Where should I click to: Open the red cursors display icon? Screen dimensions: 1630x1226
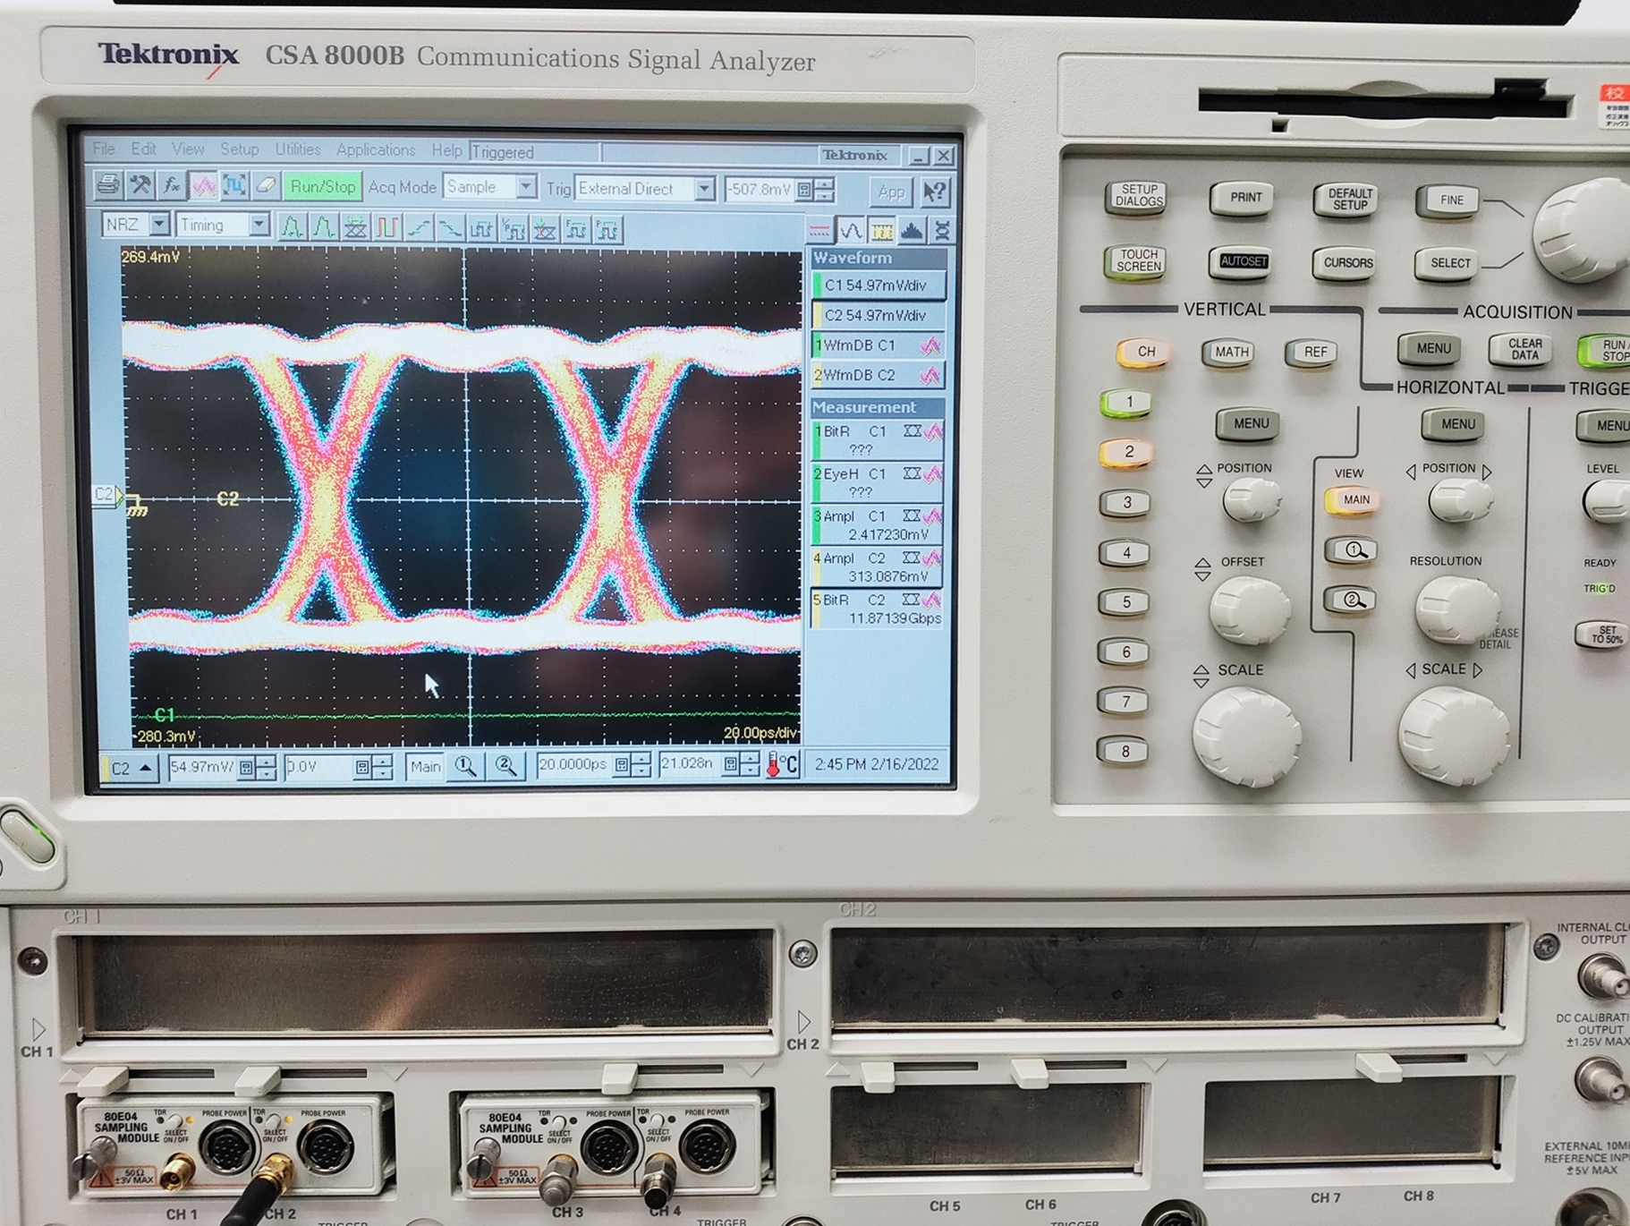click(819, 232)
